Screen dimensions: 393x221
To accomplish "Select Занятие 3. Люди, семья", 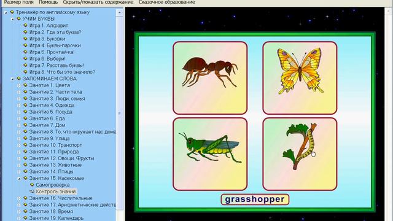I will coord(57,99).
